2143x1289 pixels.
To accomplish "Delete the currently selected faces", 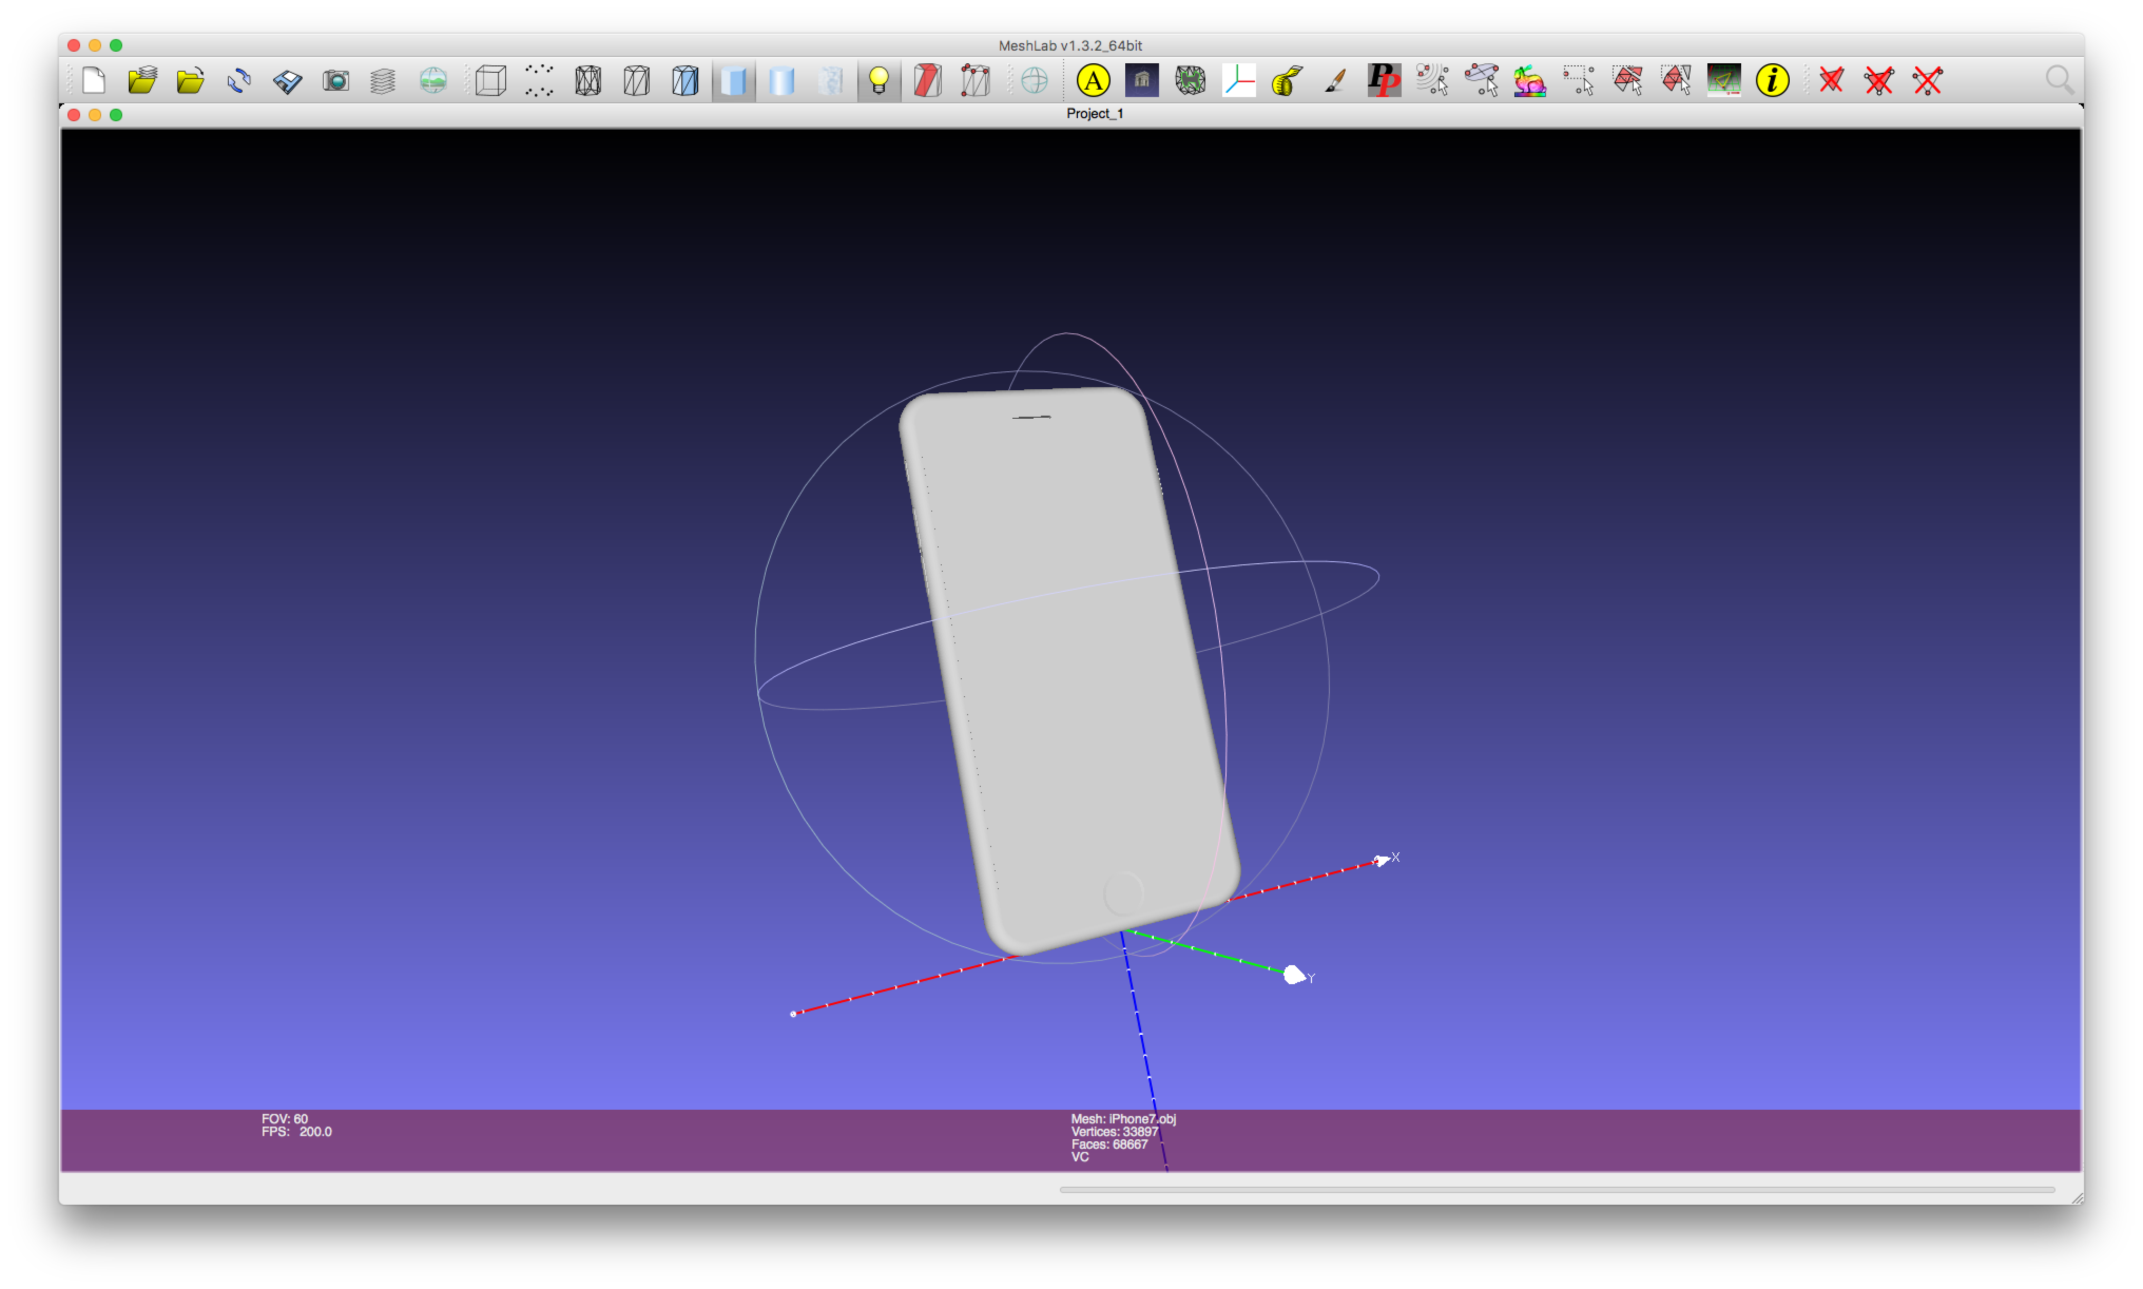I will [x=1831, y=81].
